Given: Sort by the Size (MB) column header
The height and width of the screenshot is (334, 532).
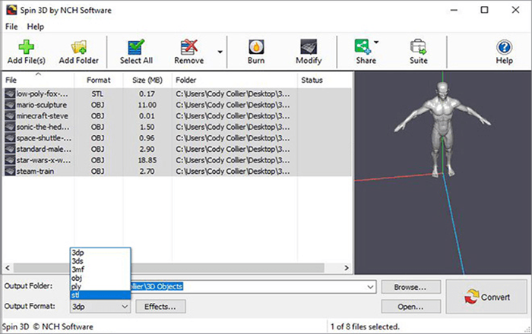Looking at the screenshot, I should coord(147,80).
